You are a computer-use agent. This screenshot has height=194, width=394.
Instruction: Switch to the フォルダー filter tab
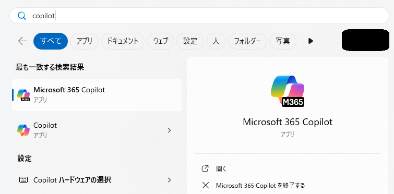[247, 41]
